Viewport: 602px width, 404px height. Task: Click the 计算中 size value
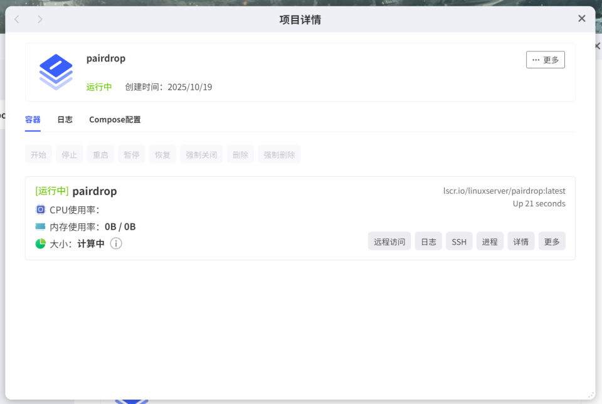point(91,243)
